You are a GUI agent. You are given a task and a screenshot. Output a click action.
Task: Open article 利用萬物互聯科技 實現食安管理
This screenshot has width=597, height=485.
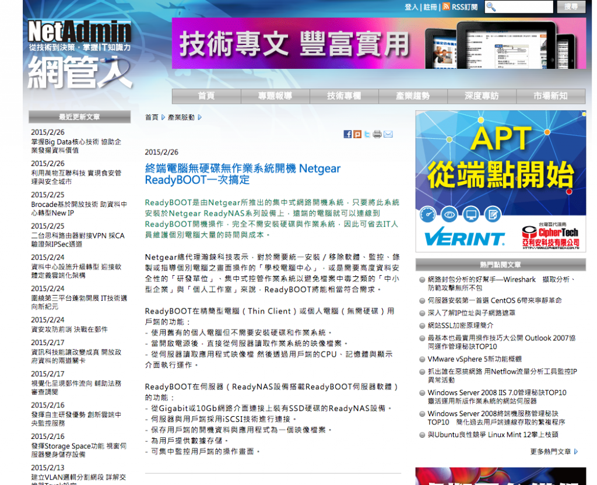pyautogui.click(x=76, y=177)
